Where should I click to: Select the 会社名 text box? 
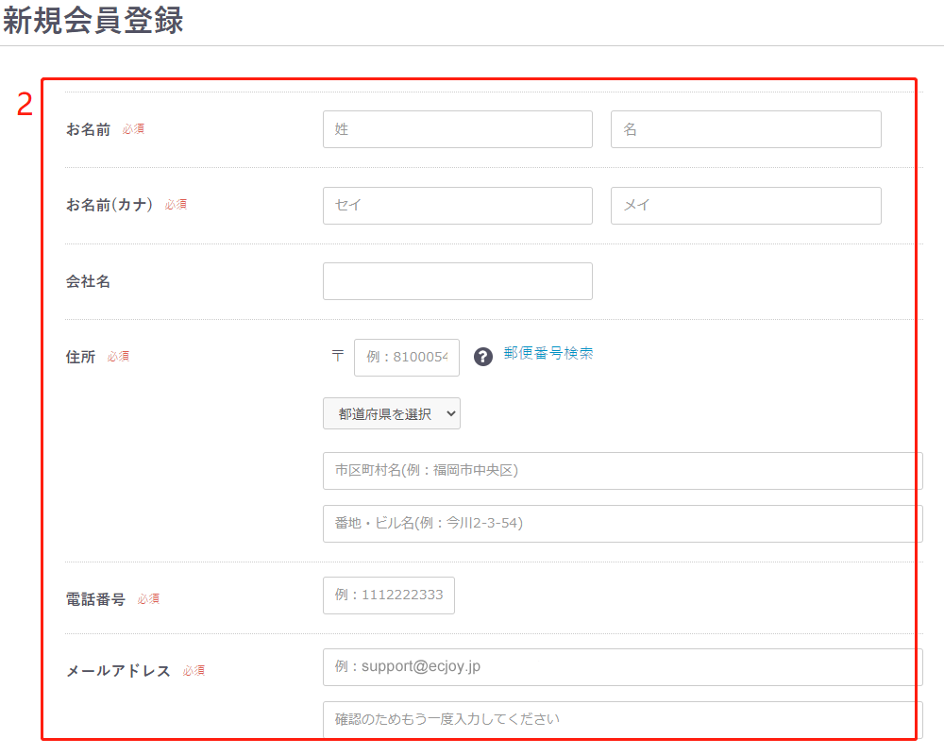point(457,281)
